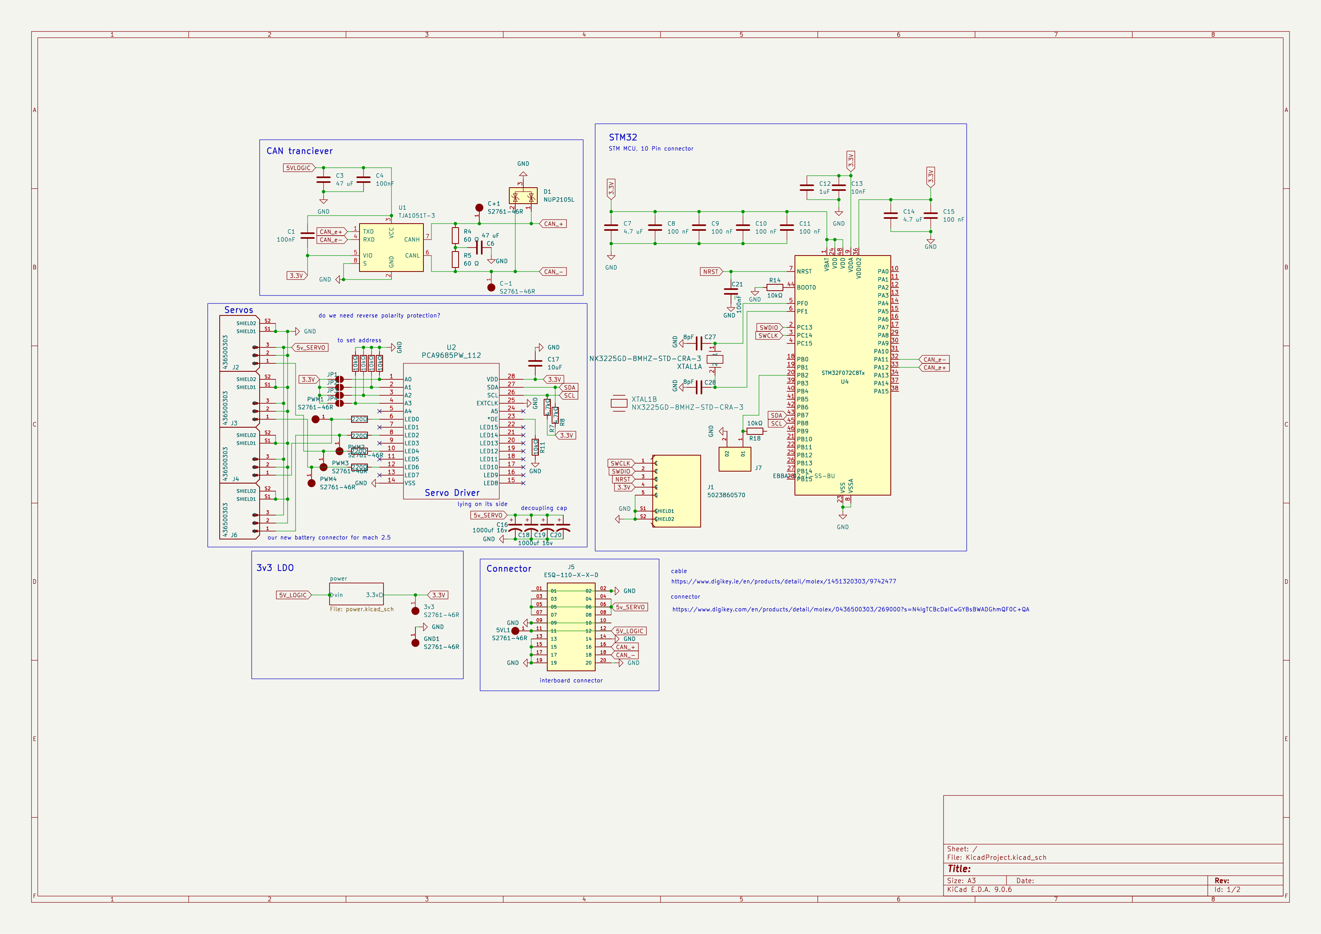Viewport: 1321px width, 934px height.
Task: Select the U2 PCA9685PW servo driver symbol
Action: [x=451, y=431]
